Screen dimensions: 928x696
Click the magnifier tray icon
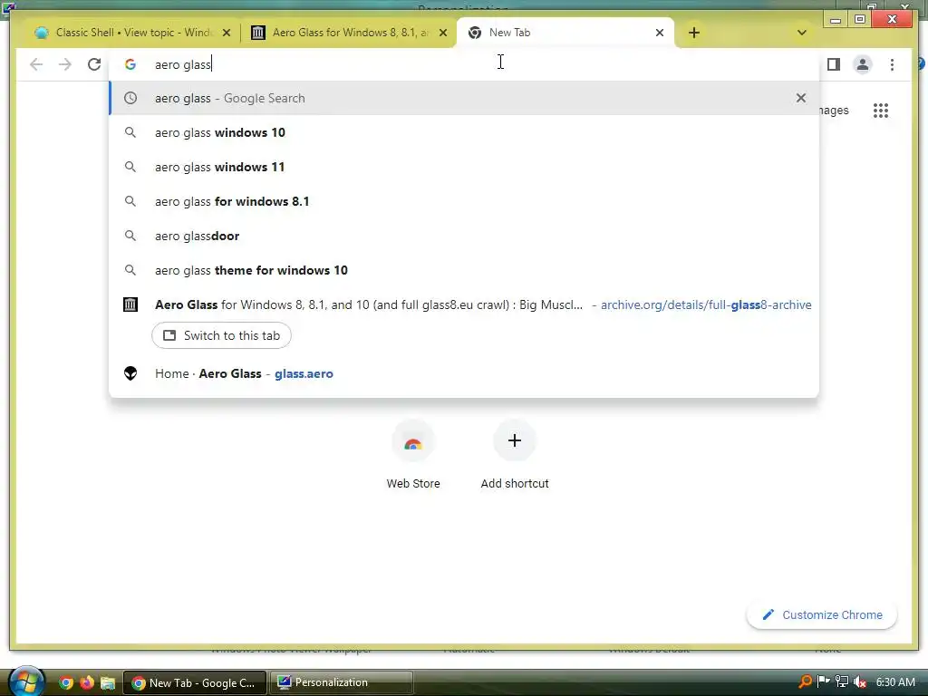805,681
